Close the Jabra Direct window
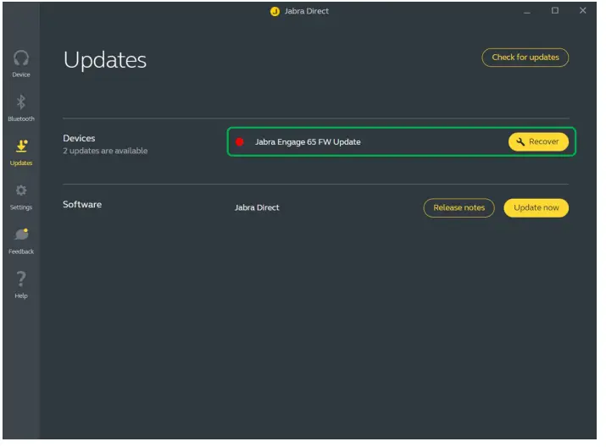The image size is (606, 447). tap(582, 11)
